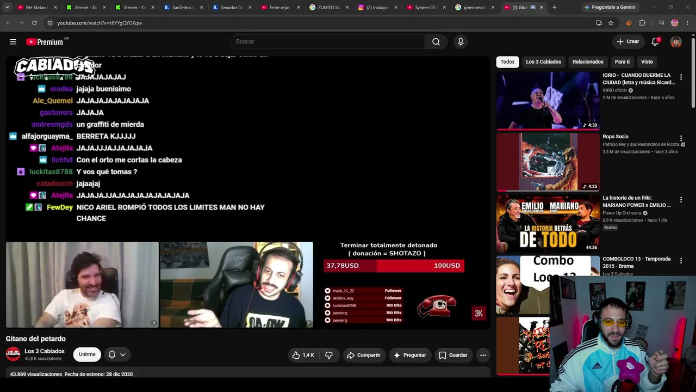Select the Todos filter chip
The width and height of the screenshot is (696, 392).
pos(507,62)
